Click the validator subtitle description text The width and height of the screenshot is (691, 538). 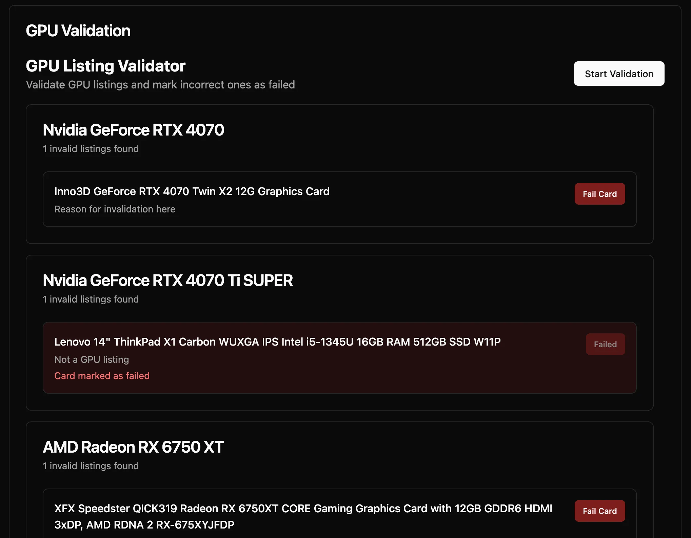click(160, 85)
